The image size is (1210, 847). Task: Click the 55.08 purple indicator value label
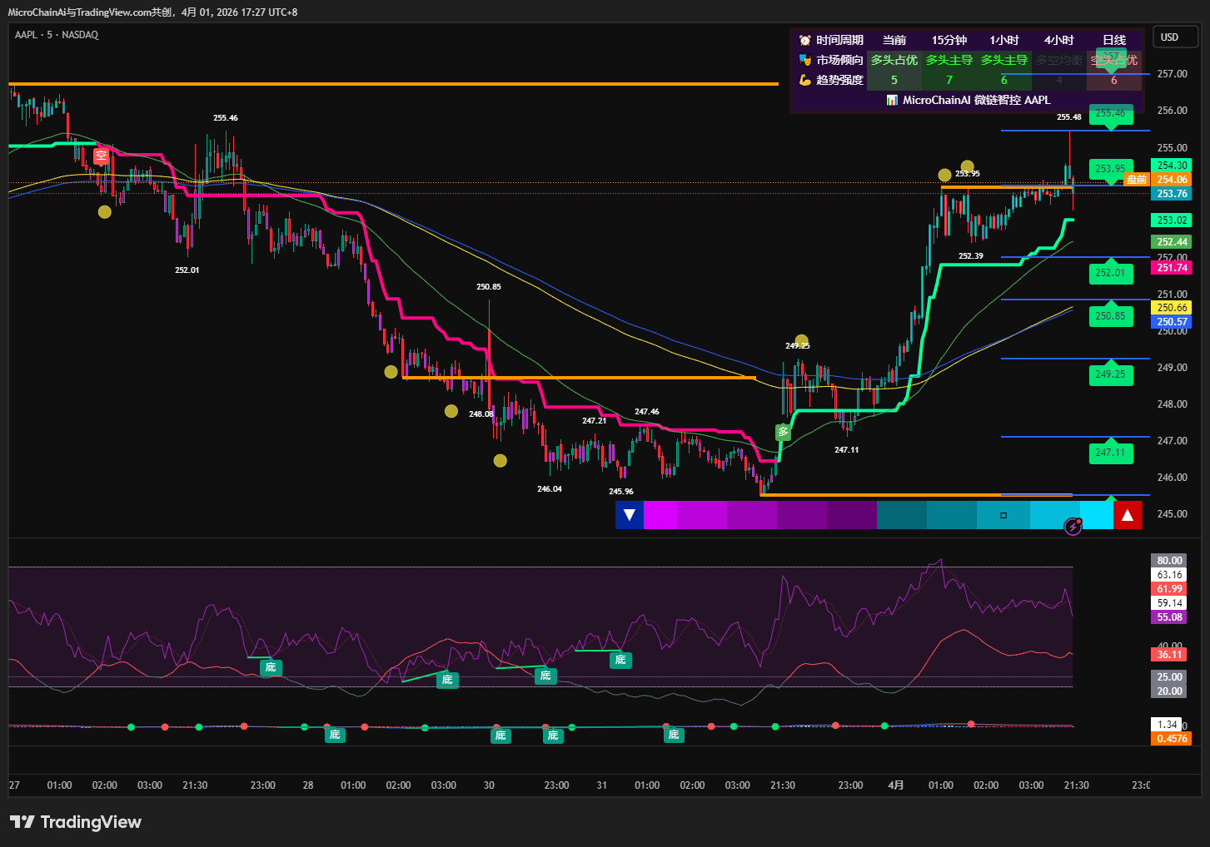1170,617
